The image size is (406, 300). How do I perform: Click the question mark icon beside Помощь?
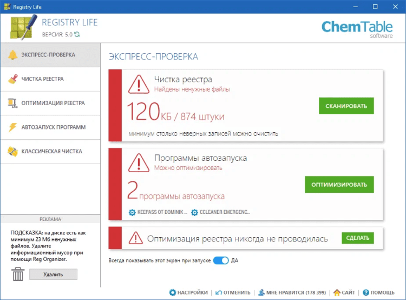[365, 292]
